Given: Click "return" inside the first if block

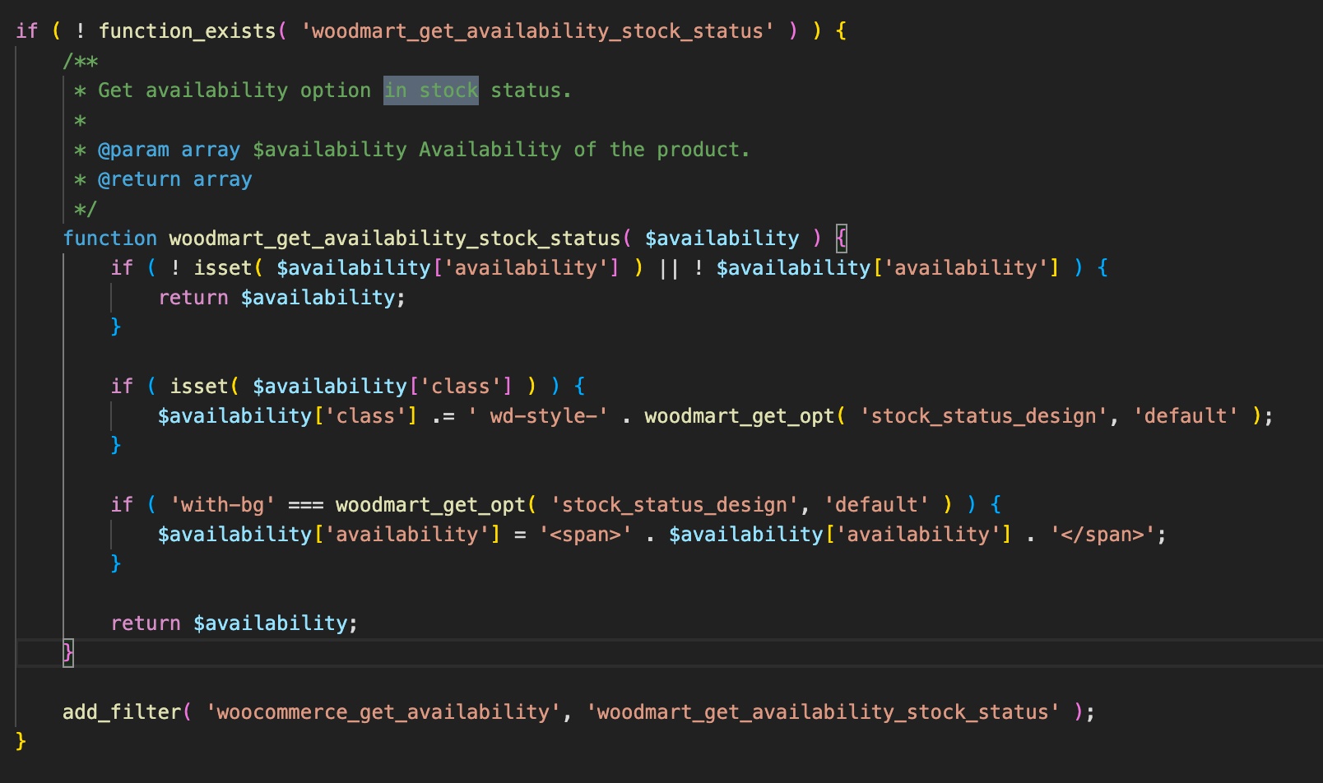Looking at the screenshot, I should point(193,298).
